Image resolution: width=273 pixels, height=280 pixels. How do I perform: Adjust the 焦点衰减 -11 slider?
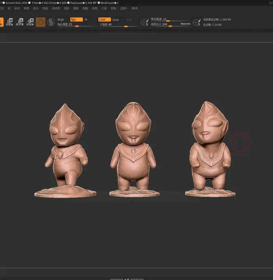[x=170, y=19]
